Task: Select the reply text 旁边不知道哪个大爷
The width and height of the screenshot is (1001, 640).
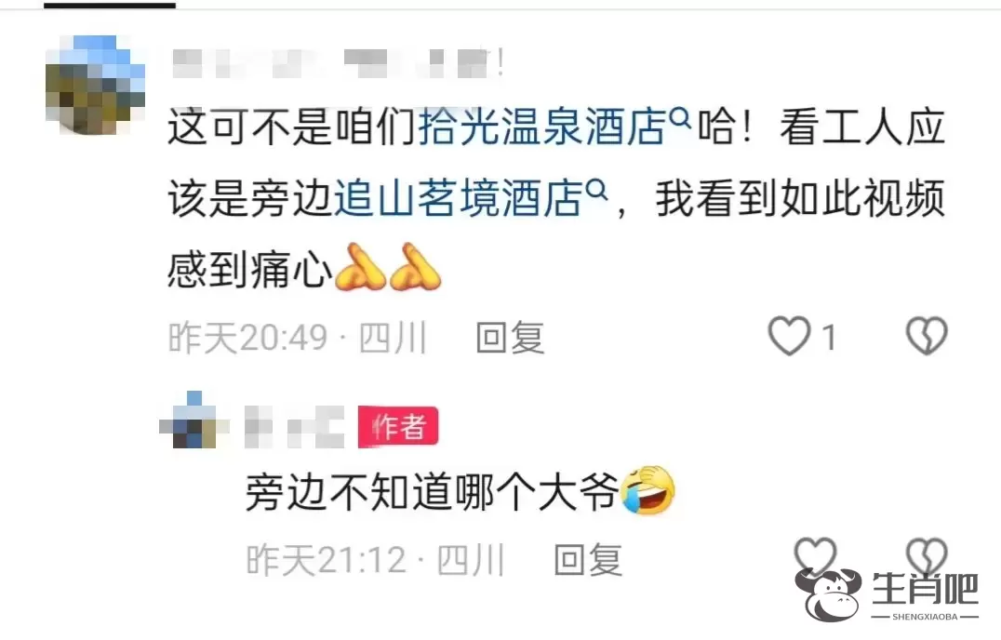Action: coord(433,493)
